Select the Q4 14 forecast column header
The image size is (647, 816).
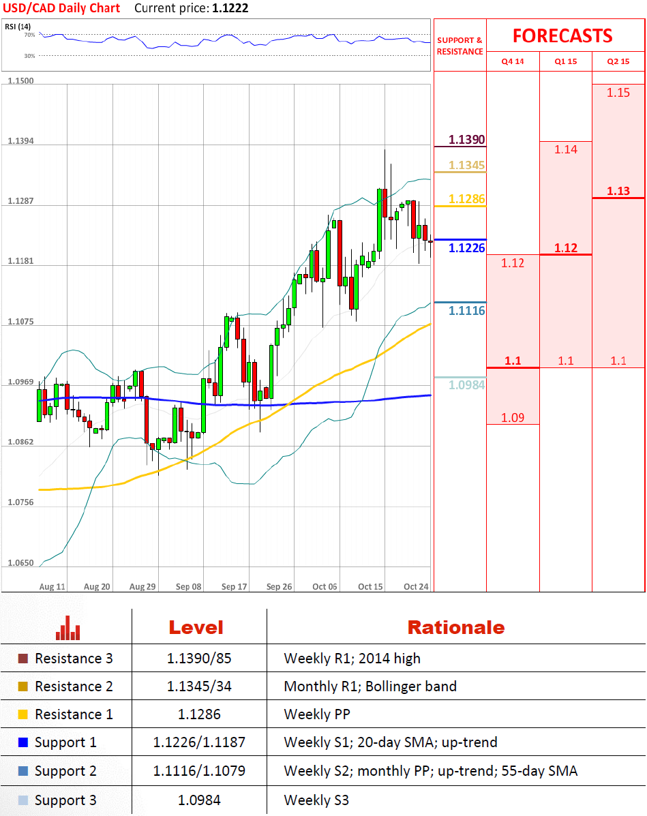(x=513, y=61)
